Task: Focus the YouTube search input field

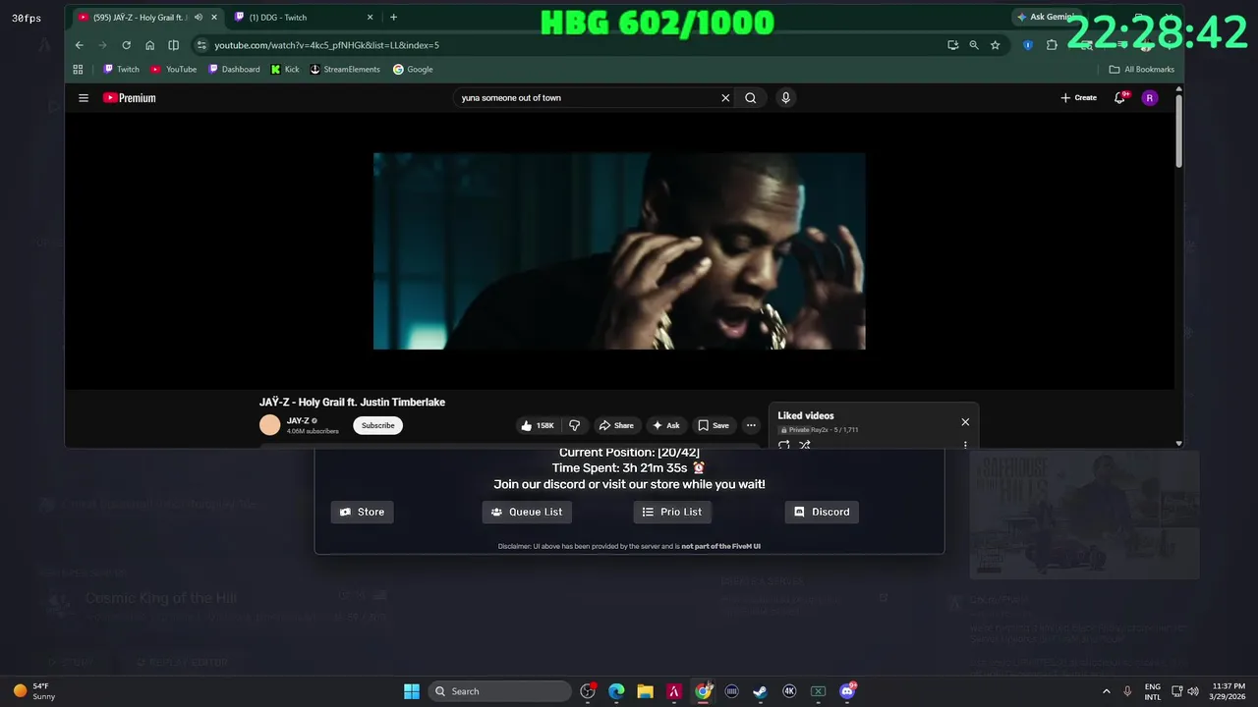Action: click(588, 98)
